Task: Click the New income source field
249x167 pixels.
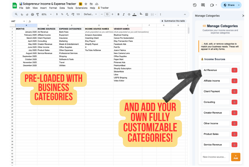Action: point(215,157)
